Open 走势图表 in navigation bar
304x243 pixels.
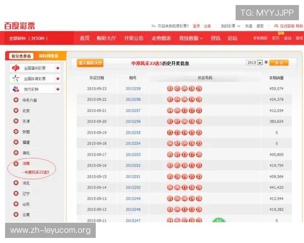point(161,38)
